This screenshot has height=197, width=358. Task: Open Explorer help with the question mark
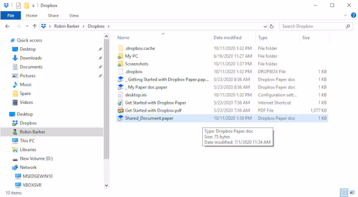[353, 15]
